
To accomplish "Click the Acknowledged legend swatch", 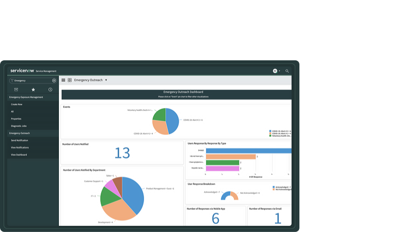I will [x=274, y=187].
